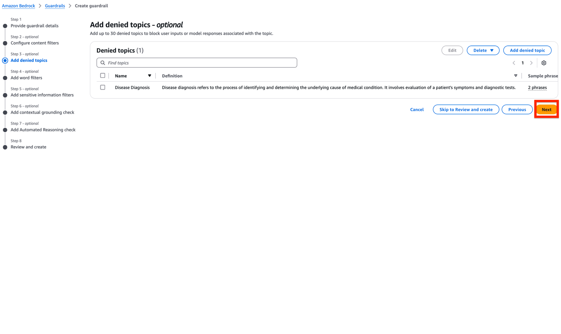The height and width of the screenshot is (334, 561).
Task: Select the Disease Diagnosis row checkbox
Action: pyautogui.click(x=102, y=87)
